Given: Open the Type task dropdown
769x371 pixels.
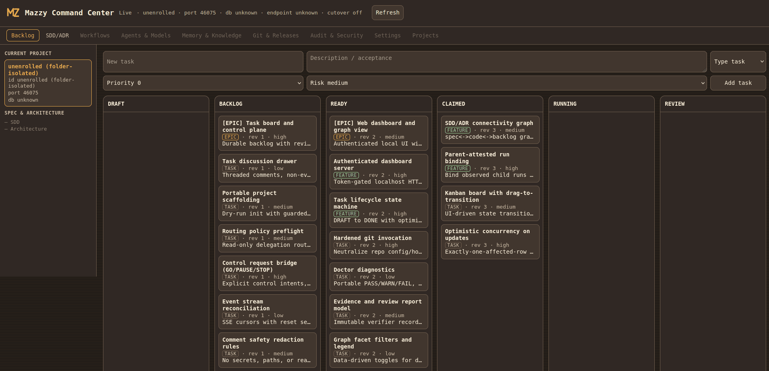Looking at the screenshot, I should [738, 61].
